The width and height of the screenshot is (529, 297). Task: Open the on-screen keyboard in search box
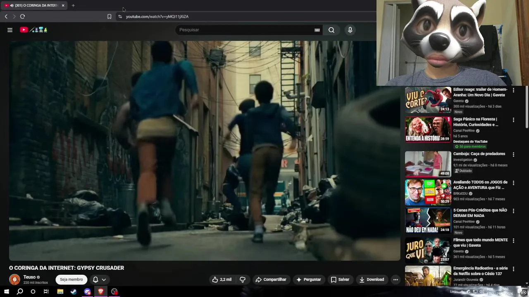pyautogui.click(x=317, y=30)
